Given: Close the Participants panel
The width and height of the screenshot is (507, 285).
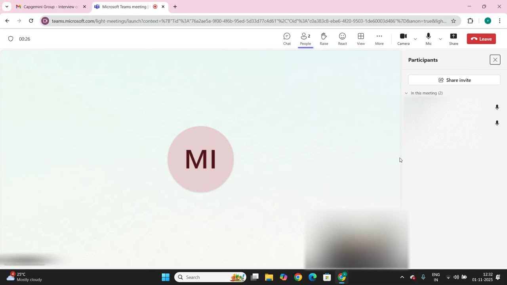Looking at the screenshot, I should point(495,60).
